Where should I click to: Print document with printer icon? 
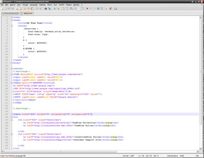point(115,9)
